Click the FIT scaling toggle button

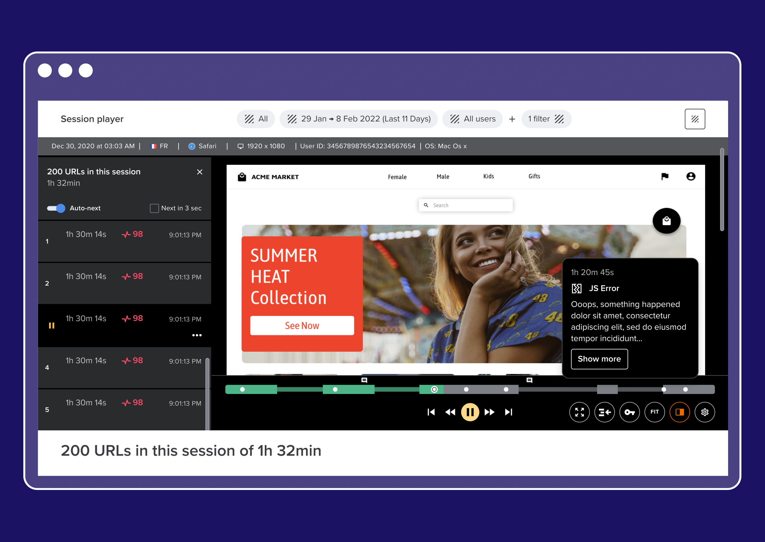(x=654, y=412)
